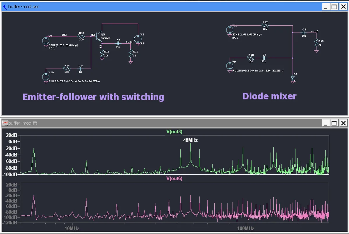Viewport: 349px width, 234px height.
Task: Click the buffer-mod.fft title bar text
Action: click(23, 123)
